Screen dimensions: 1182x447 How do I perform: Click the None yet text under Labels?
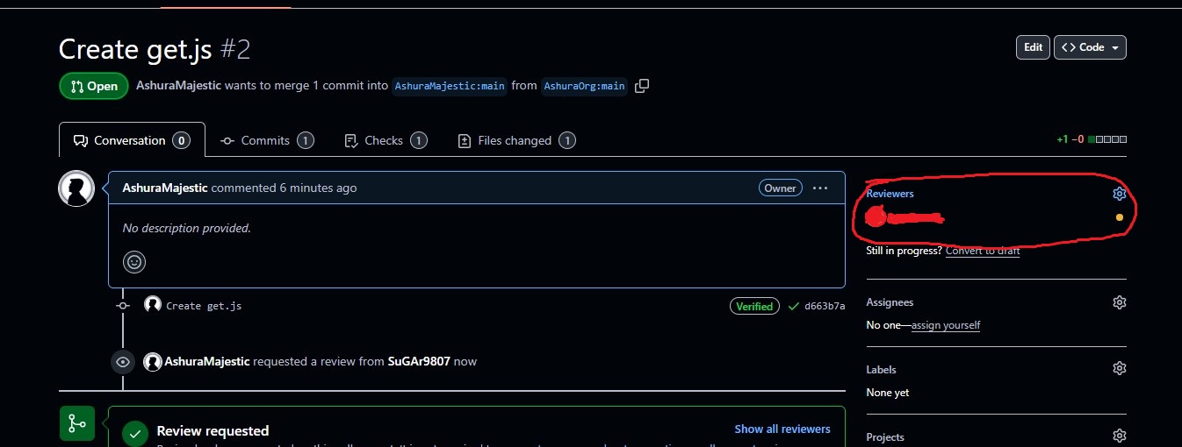[x=888, y=393]
